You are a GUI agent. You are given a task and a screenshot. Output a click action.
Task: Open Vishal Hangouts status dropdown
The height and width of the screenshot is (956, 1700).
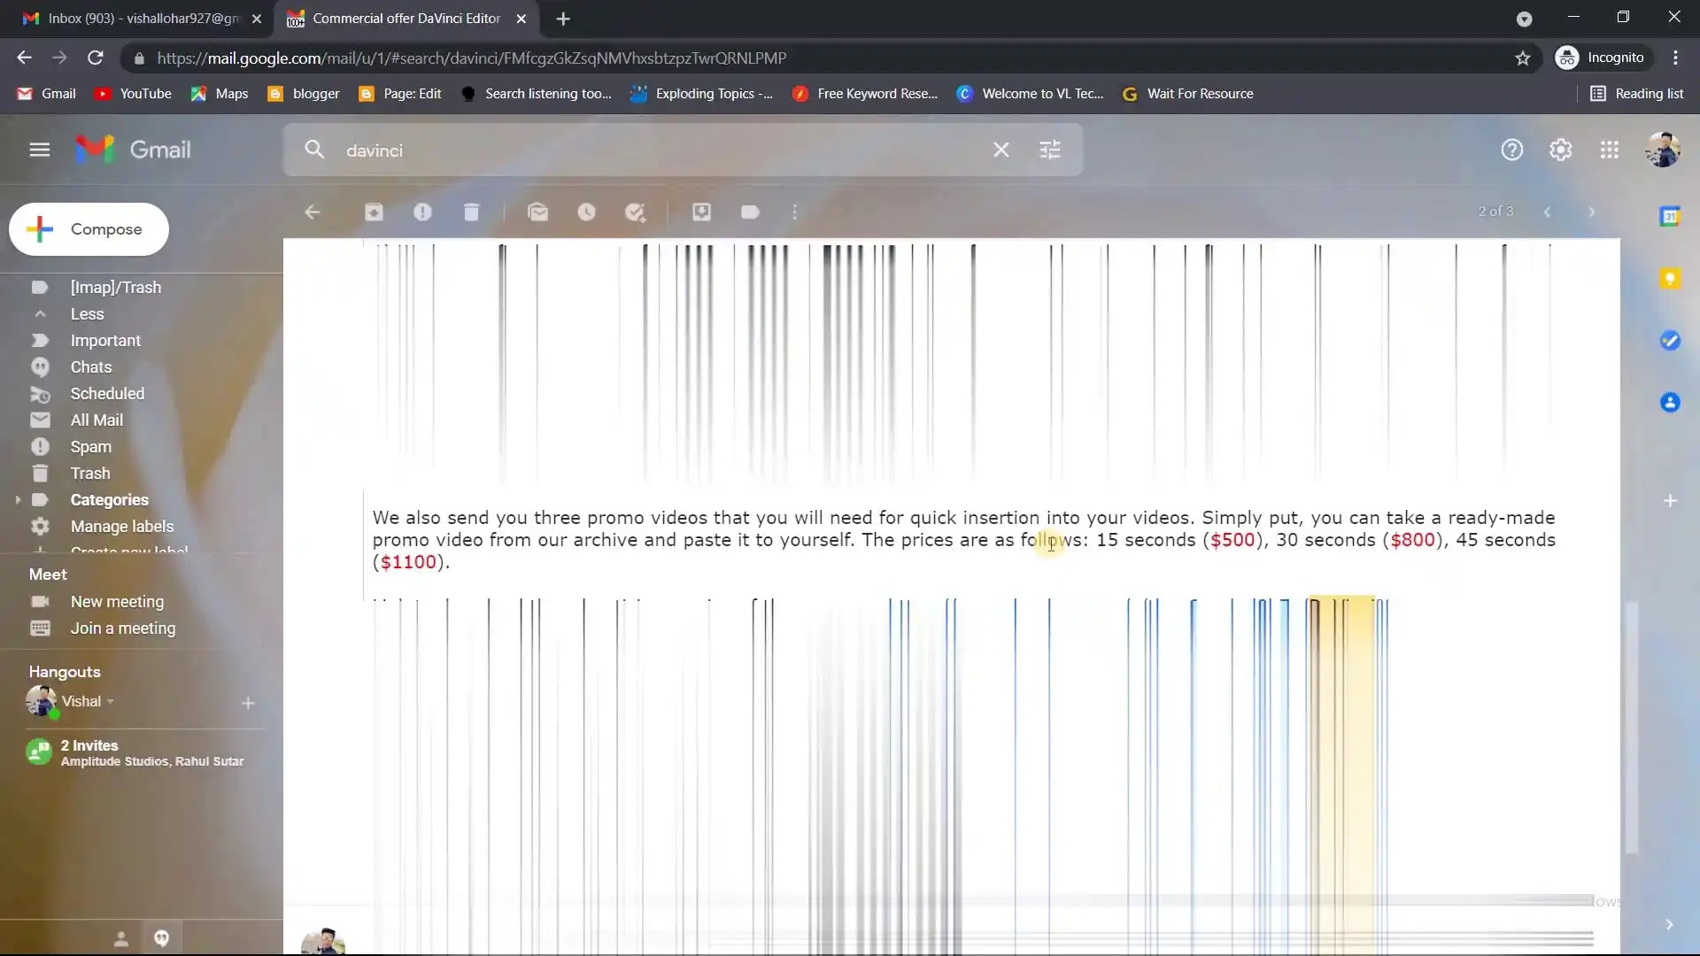pos(111,702)
